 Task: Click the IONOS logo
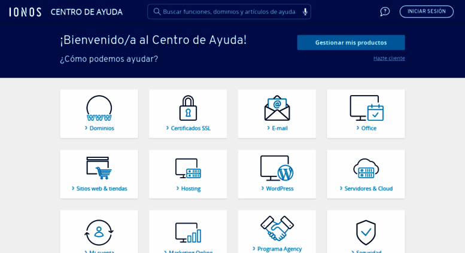coord(25,12)
